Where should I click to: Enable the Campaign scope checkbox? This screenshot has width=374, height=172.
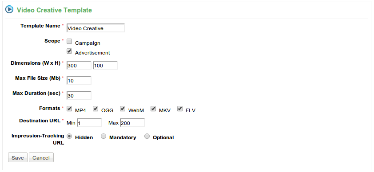pyautogui.click(x=69, y=42)
